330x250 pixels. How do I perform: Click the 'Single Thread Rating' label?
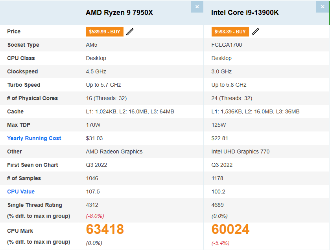click(35, 205)
